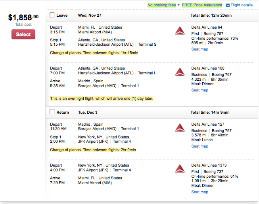Click the $1,858.90 total cost price

23,17
